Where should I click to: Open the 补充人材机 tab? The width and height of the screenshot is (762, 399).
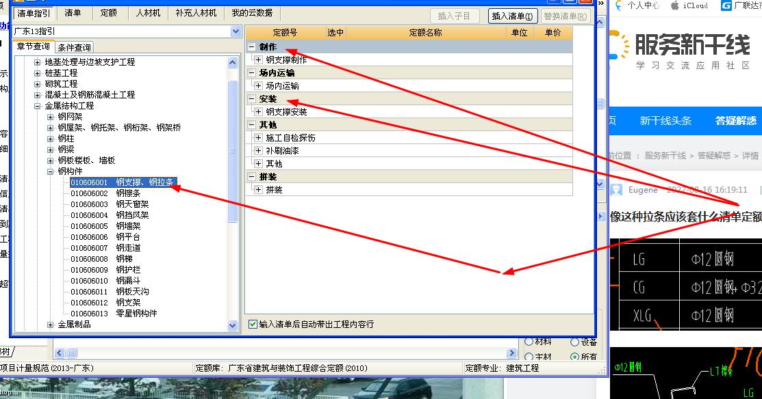[196, 13]
